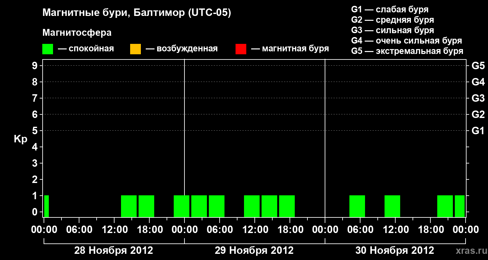The width and height of the screenshot is (488, 260).
Task: Click green bar for 30 Nov 19:00–22:00
Action: click(445, 206)
